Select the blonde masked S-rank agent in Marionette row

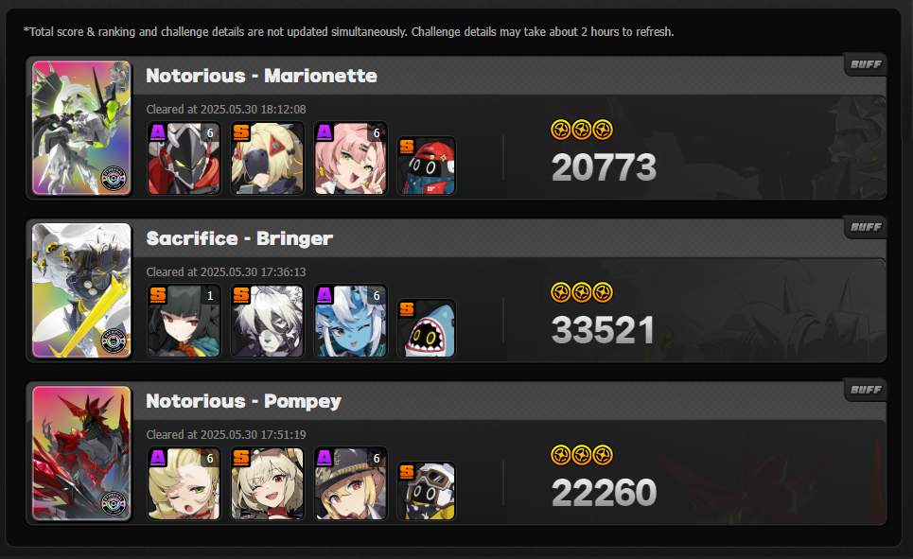click(267, 158)
